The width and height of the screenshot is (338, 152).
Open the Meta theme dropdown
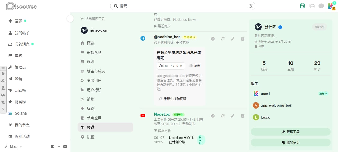coord(13,146)
